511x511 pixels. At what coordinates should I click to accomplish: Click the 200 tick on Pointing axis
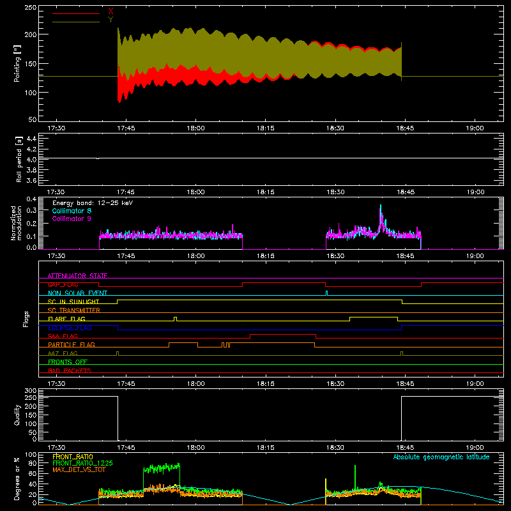(x=31, y=34)
